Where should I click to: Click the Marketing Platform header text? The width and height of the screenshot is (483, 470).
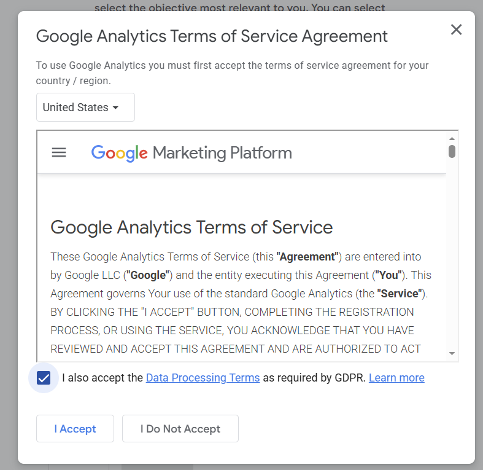click(x=222, y=153)
